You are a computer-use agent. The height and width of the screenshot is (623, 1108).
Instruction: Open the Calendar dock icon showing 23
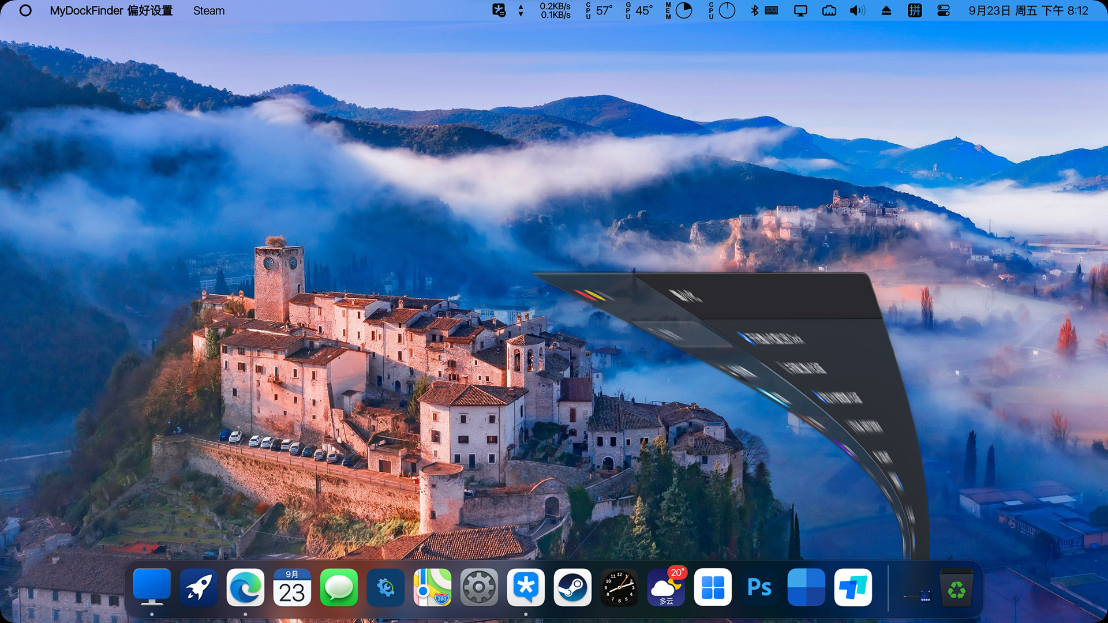(x=292, y=587)
